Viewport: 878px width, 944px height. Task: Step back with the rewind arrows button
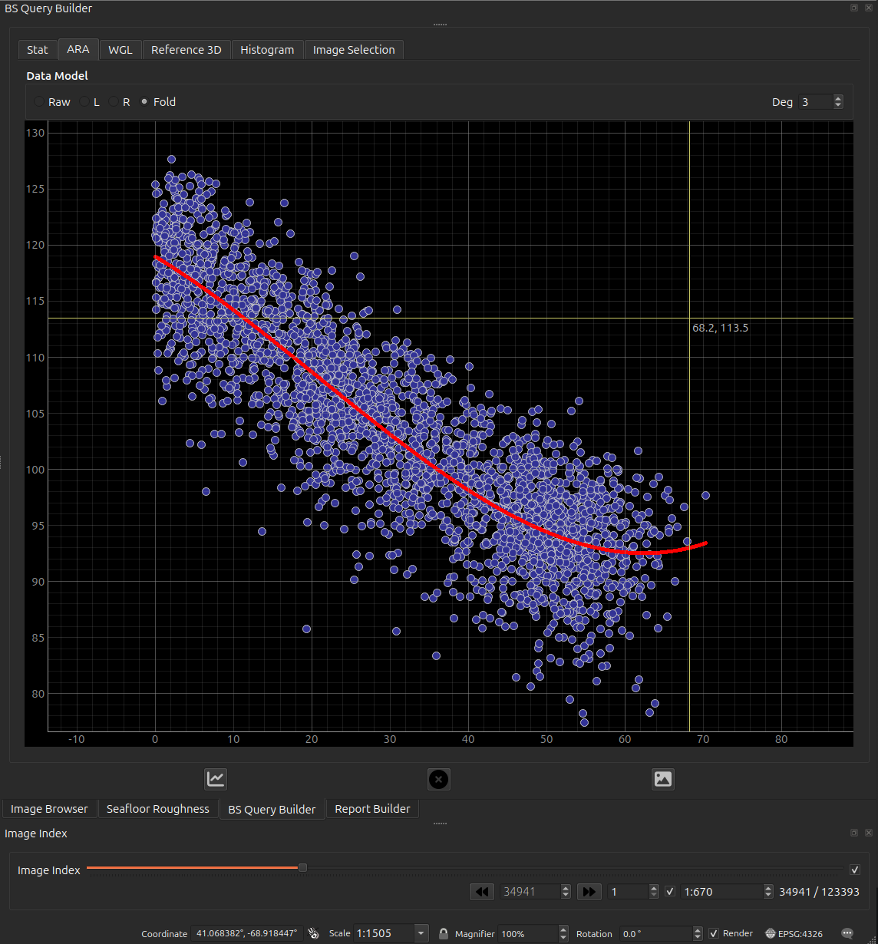(482, 892)
